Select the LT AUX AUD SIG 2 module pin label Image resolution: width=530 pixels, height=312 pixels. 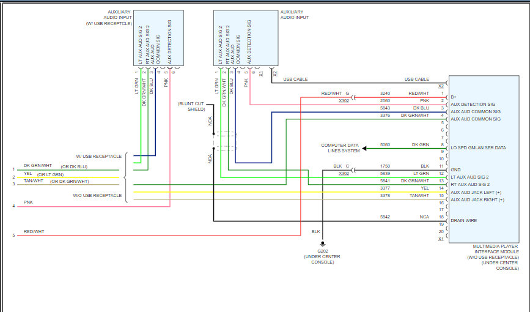pyautogui.click(x=469, y=177)
